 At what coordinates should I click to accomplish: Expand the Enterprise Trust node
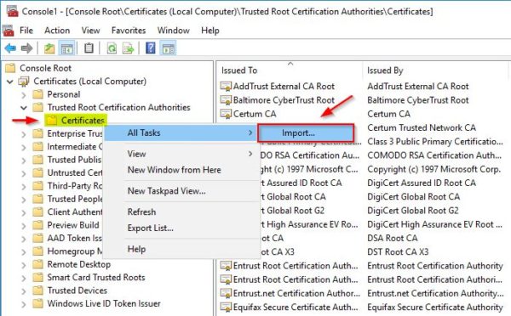pyautogui.click(x=24, y=134)
